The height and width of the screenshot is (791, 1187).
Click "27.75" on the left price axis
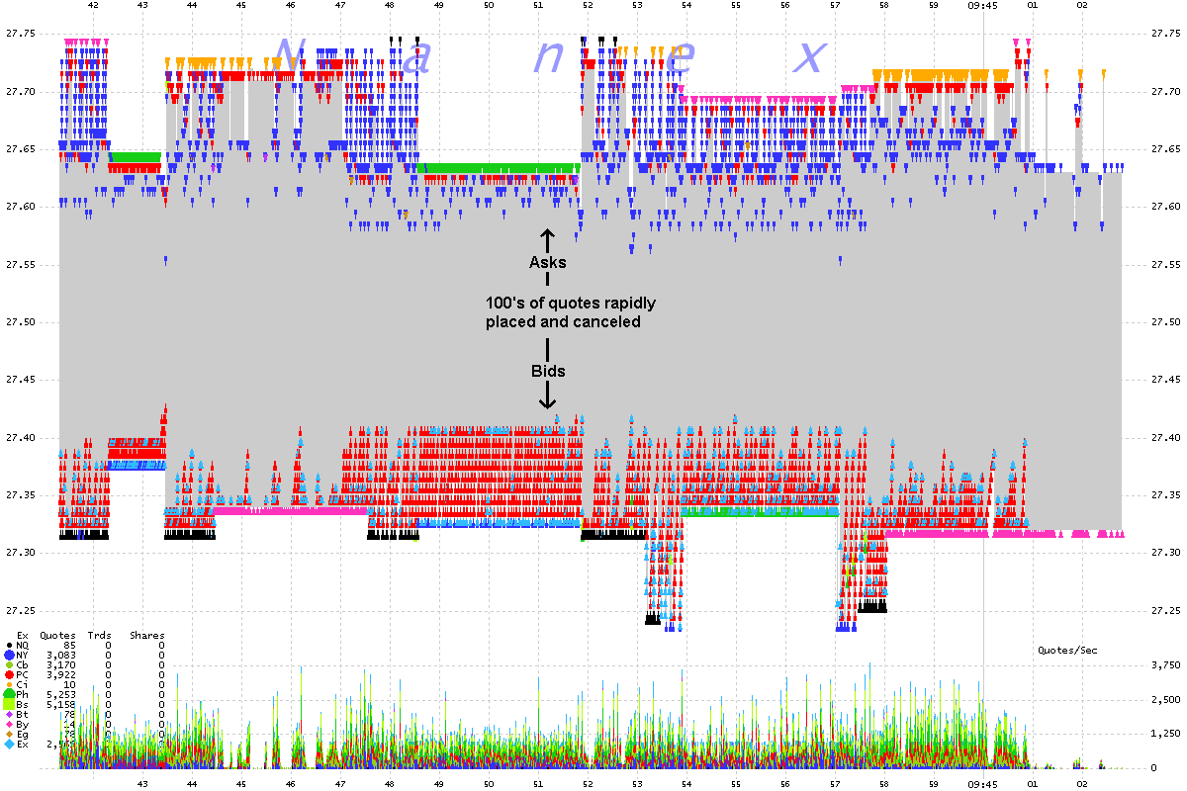[x=19, y=34]
